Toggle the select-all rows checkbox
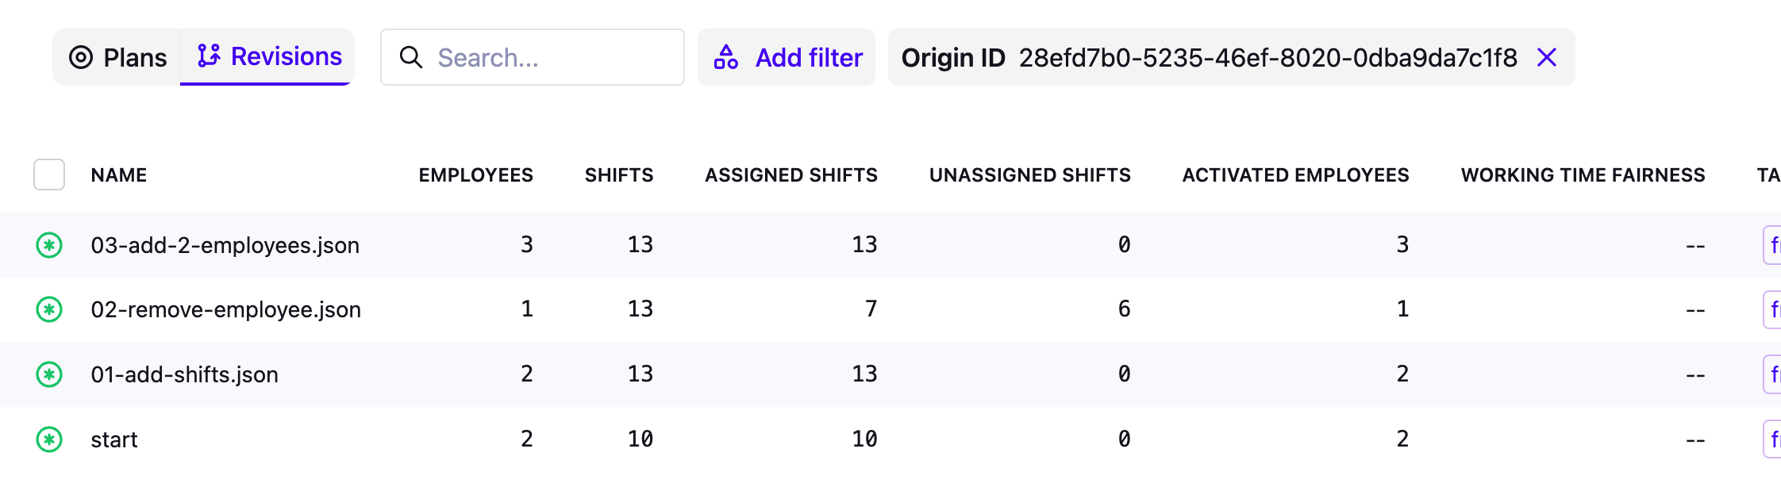1781x487 pixels. (x=49, y=174)
